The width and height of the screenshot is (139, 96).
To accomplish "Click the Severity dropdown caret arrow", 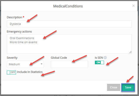I will 41,64.
